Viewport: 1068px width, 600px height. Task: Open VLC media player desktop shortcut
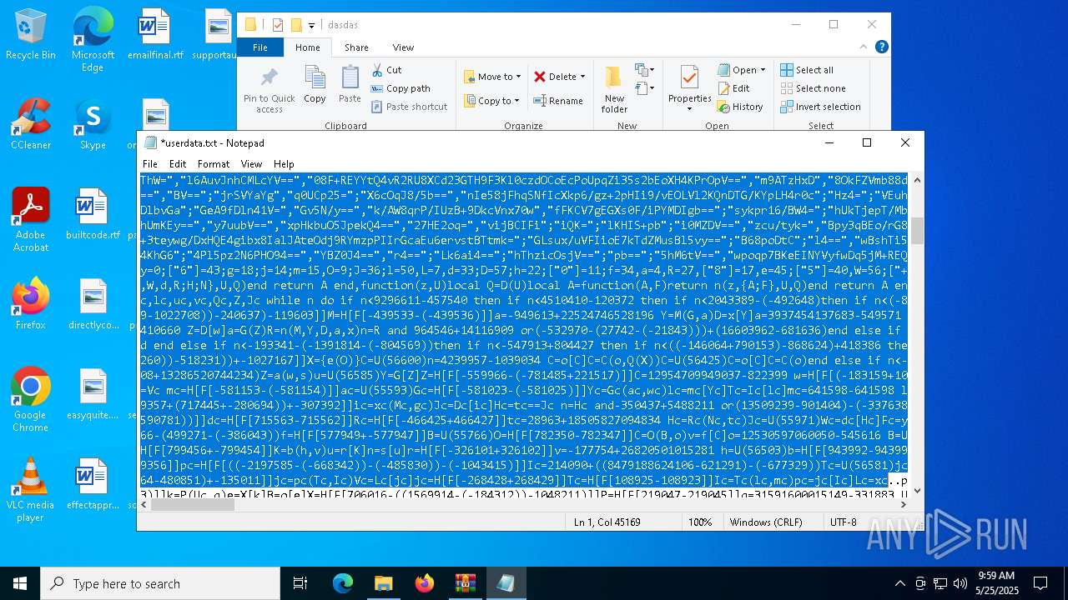(30, 489)
